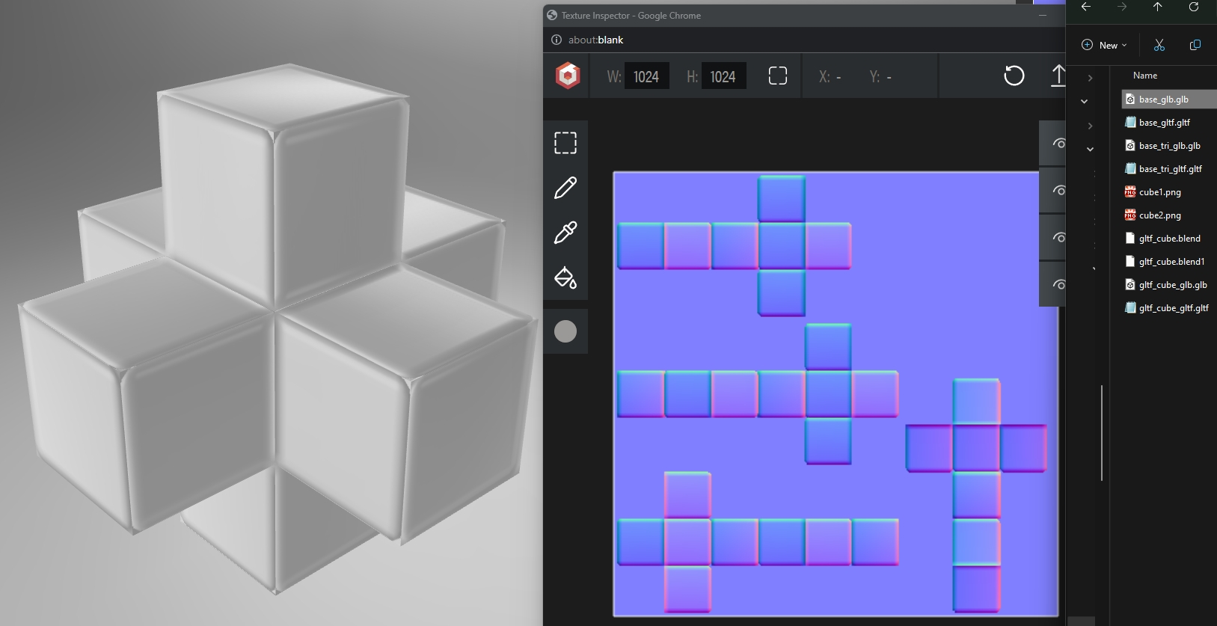1217x626 pixels.
Task: Refresh the File Explorer folder
Action: click(1194, 7)
